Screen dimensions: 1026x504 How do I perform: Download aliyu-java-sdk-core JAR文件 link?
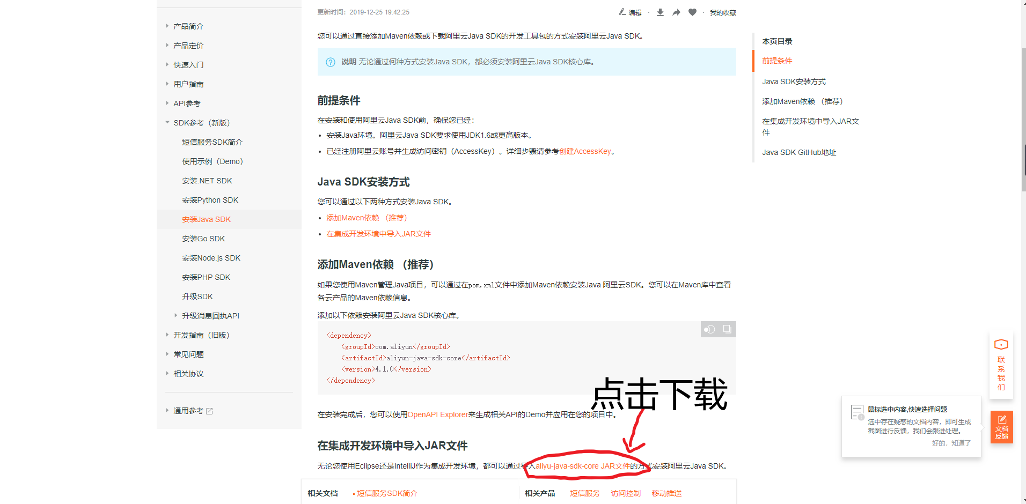[x=583, y=466]
